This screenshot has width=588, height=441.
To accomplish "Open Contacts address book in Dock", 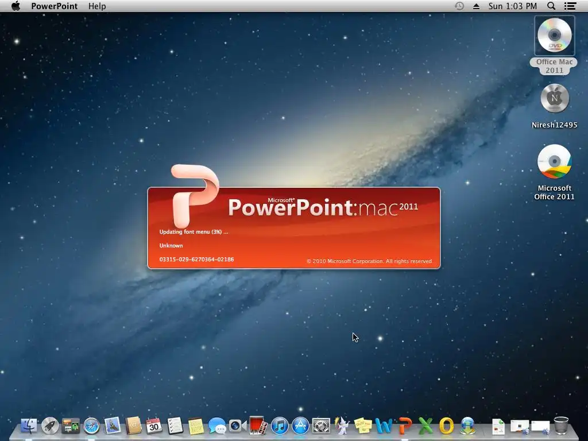I will click(x=133, y=426).
